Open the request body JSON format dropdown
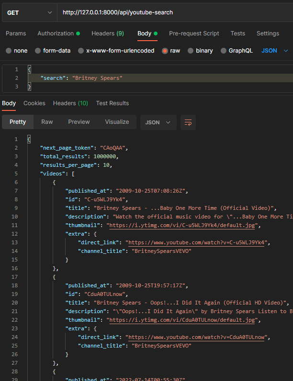 (x=274, y=51)
